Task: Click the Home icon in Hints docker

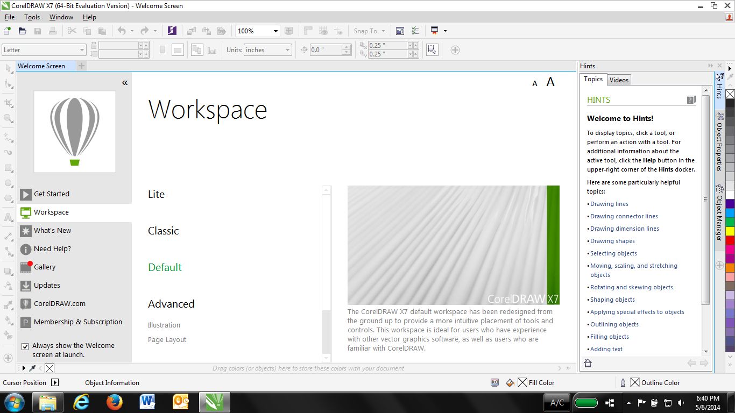Action: 588,364
